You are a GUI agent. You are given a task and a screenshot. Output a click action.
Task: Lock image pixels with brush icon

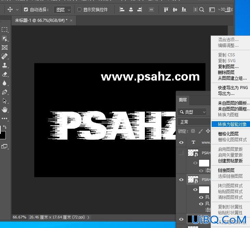point(200,131)
